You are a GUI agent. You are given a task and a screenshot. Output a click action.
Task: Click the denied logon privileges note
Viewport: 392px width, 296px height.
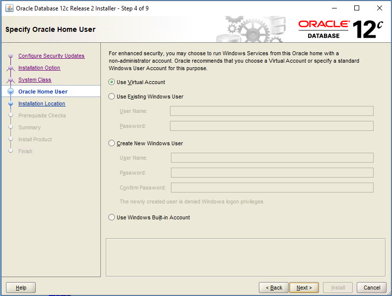(x=192, y=201)
